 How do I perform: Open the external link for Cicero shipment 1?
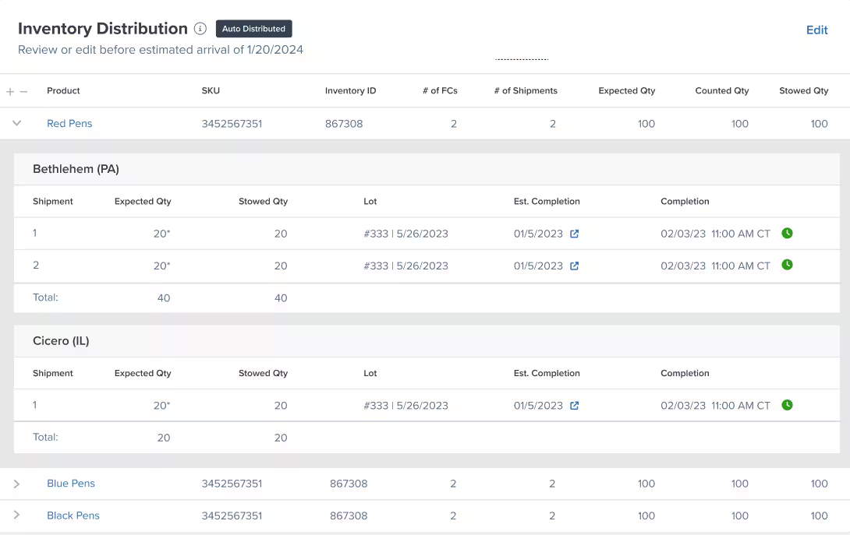(574, 405)
